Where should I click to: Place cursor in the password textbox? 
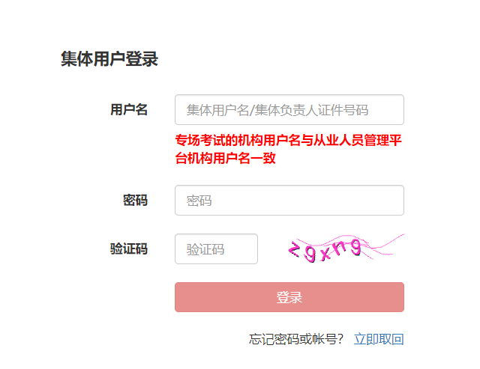pos(289,201)
